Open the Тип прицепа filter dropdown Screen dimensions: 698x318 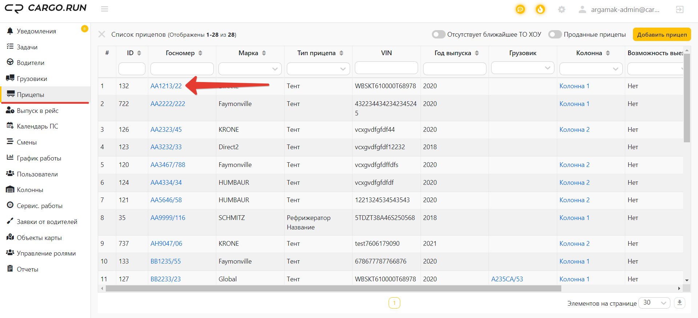pos(318,69)
